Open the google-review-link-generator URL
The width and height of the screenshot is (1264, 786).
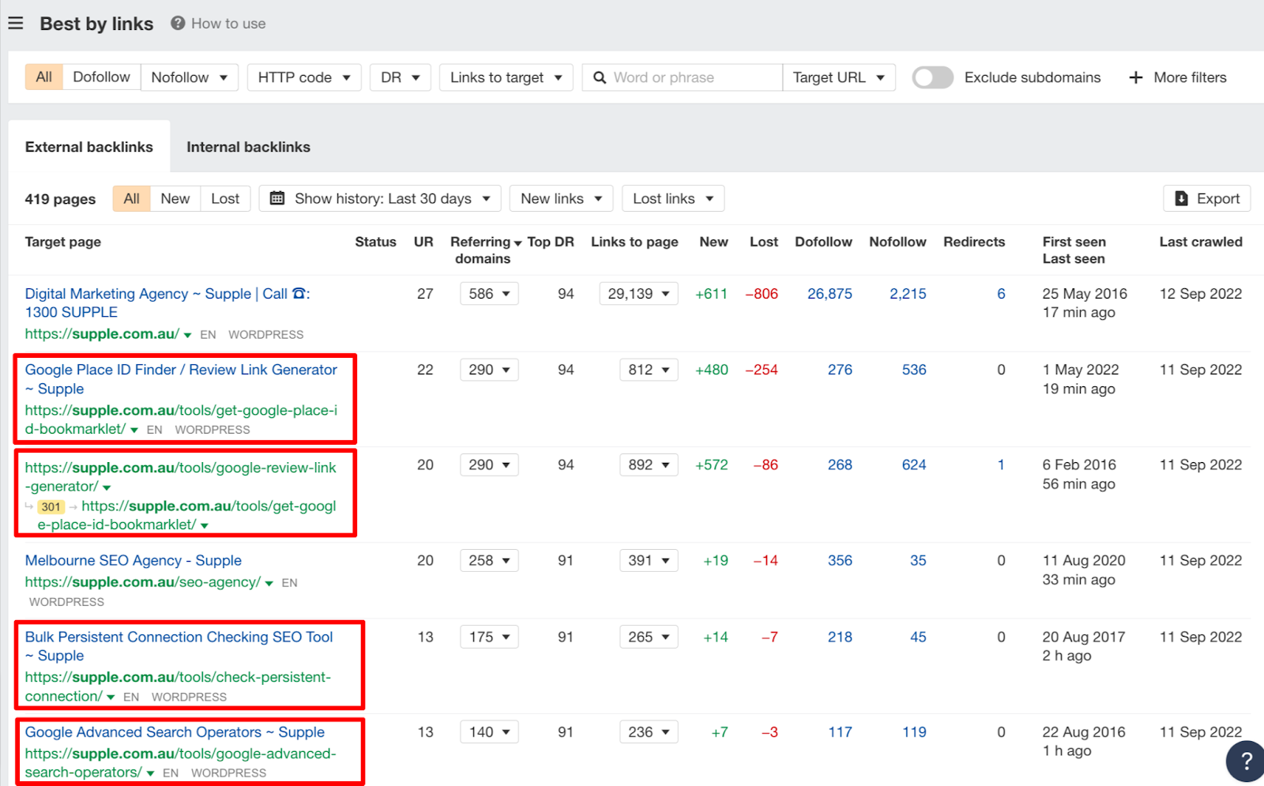coord(180,477)
